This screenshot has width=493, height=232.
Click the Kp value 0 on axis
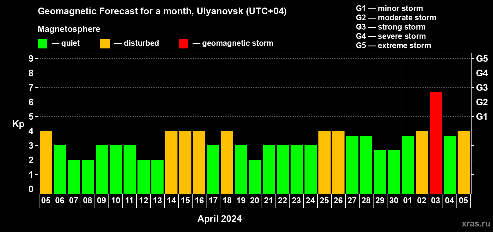(31, 189)
